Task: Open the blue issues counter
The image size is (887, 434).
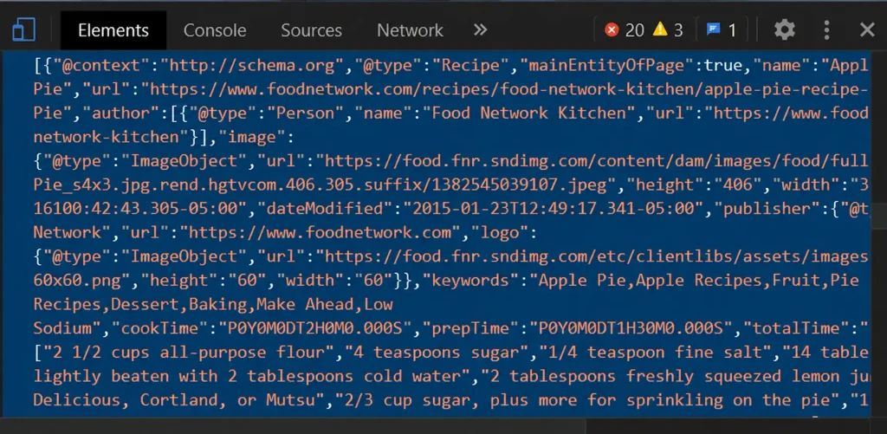Action: point(722,29)
